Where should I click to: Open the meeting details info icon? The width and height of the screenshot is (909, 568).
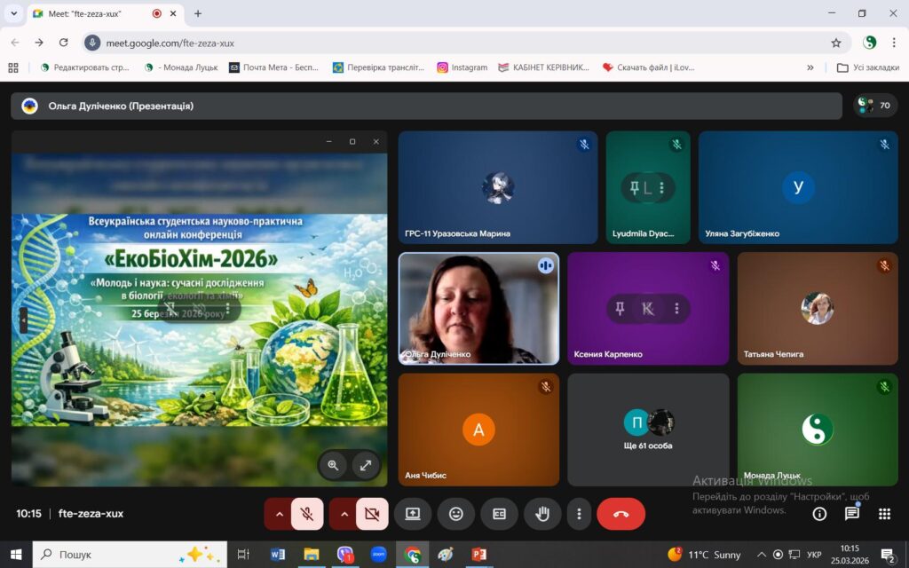tap(819, 514)
